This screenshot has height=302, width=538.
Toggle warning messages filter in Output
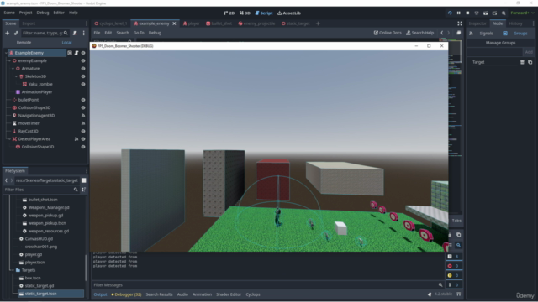tap(454, 275)
